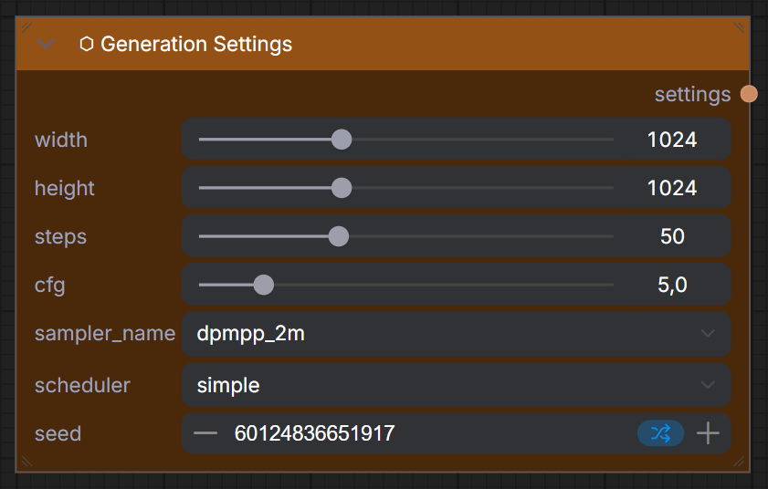Click the seed number 60124836651917
Image resolution: width=768 pixels, height=489 pixels.
(314, 433)
